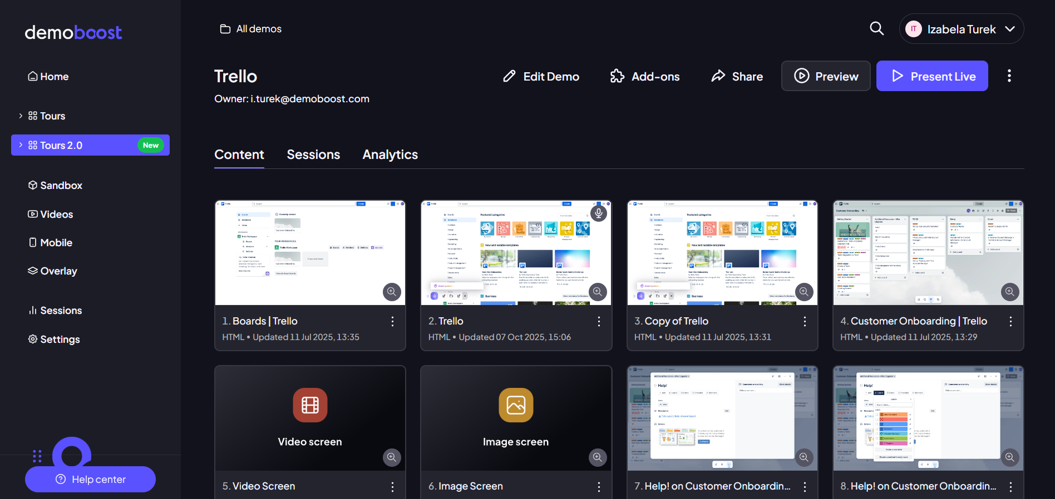Viewport: 1055px width, 499px height.
Task: Zoom screen 8 Help! thumbnail
Action: coord(1010,457)
